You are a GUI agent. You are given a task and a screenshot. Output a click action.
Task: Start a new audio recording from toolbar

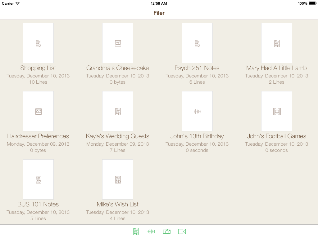coord(151,231)
